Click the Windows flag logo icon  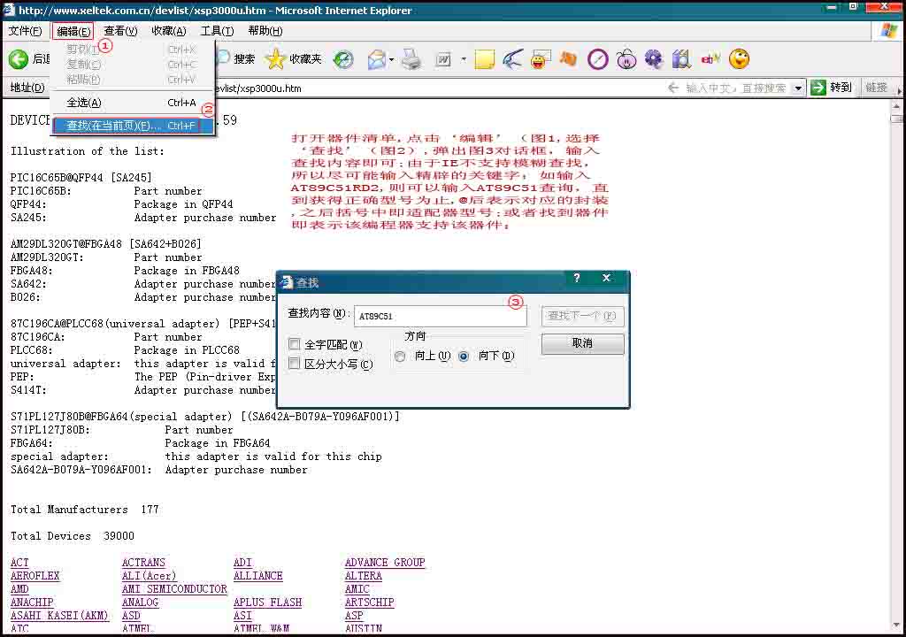(888, 31)
